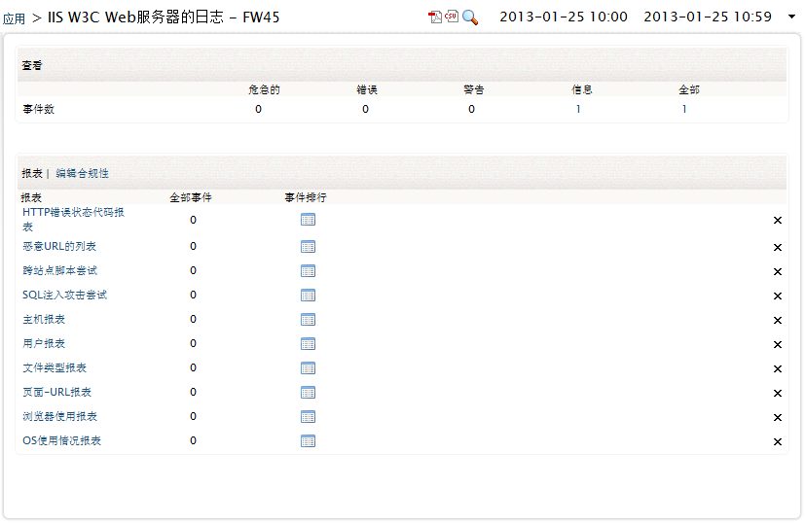Open 文件类型报表 report link
The width and height of the screenshot is (805, 523).
click(x=55, y=367)
